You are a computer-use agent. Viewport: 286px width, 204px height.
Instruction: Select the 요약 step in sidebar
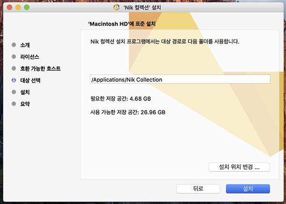[x=25, y=104]
